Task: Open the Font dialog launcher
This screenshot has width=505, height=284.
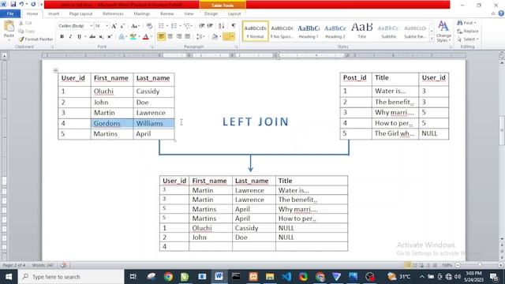Action: pyautogui.click(x=151, y=47)
